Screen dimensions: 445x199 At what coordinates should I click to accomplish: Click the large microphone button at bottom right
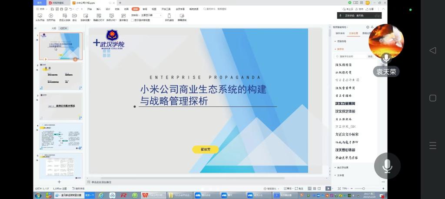[387, 166]
